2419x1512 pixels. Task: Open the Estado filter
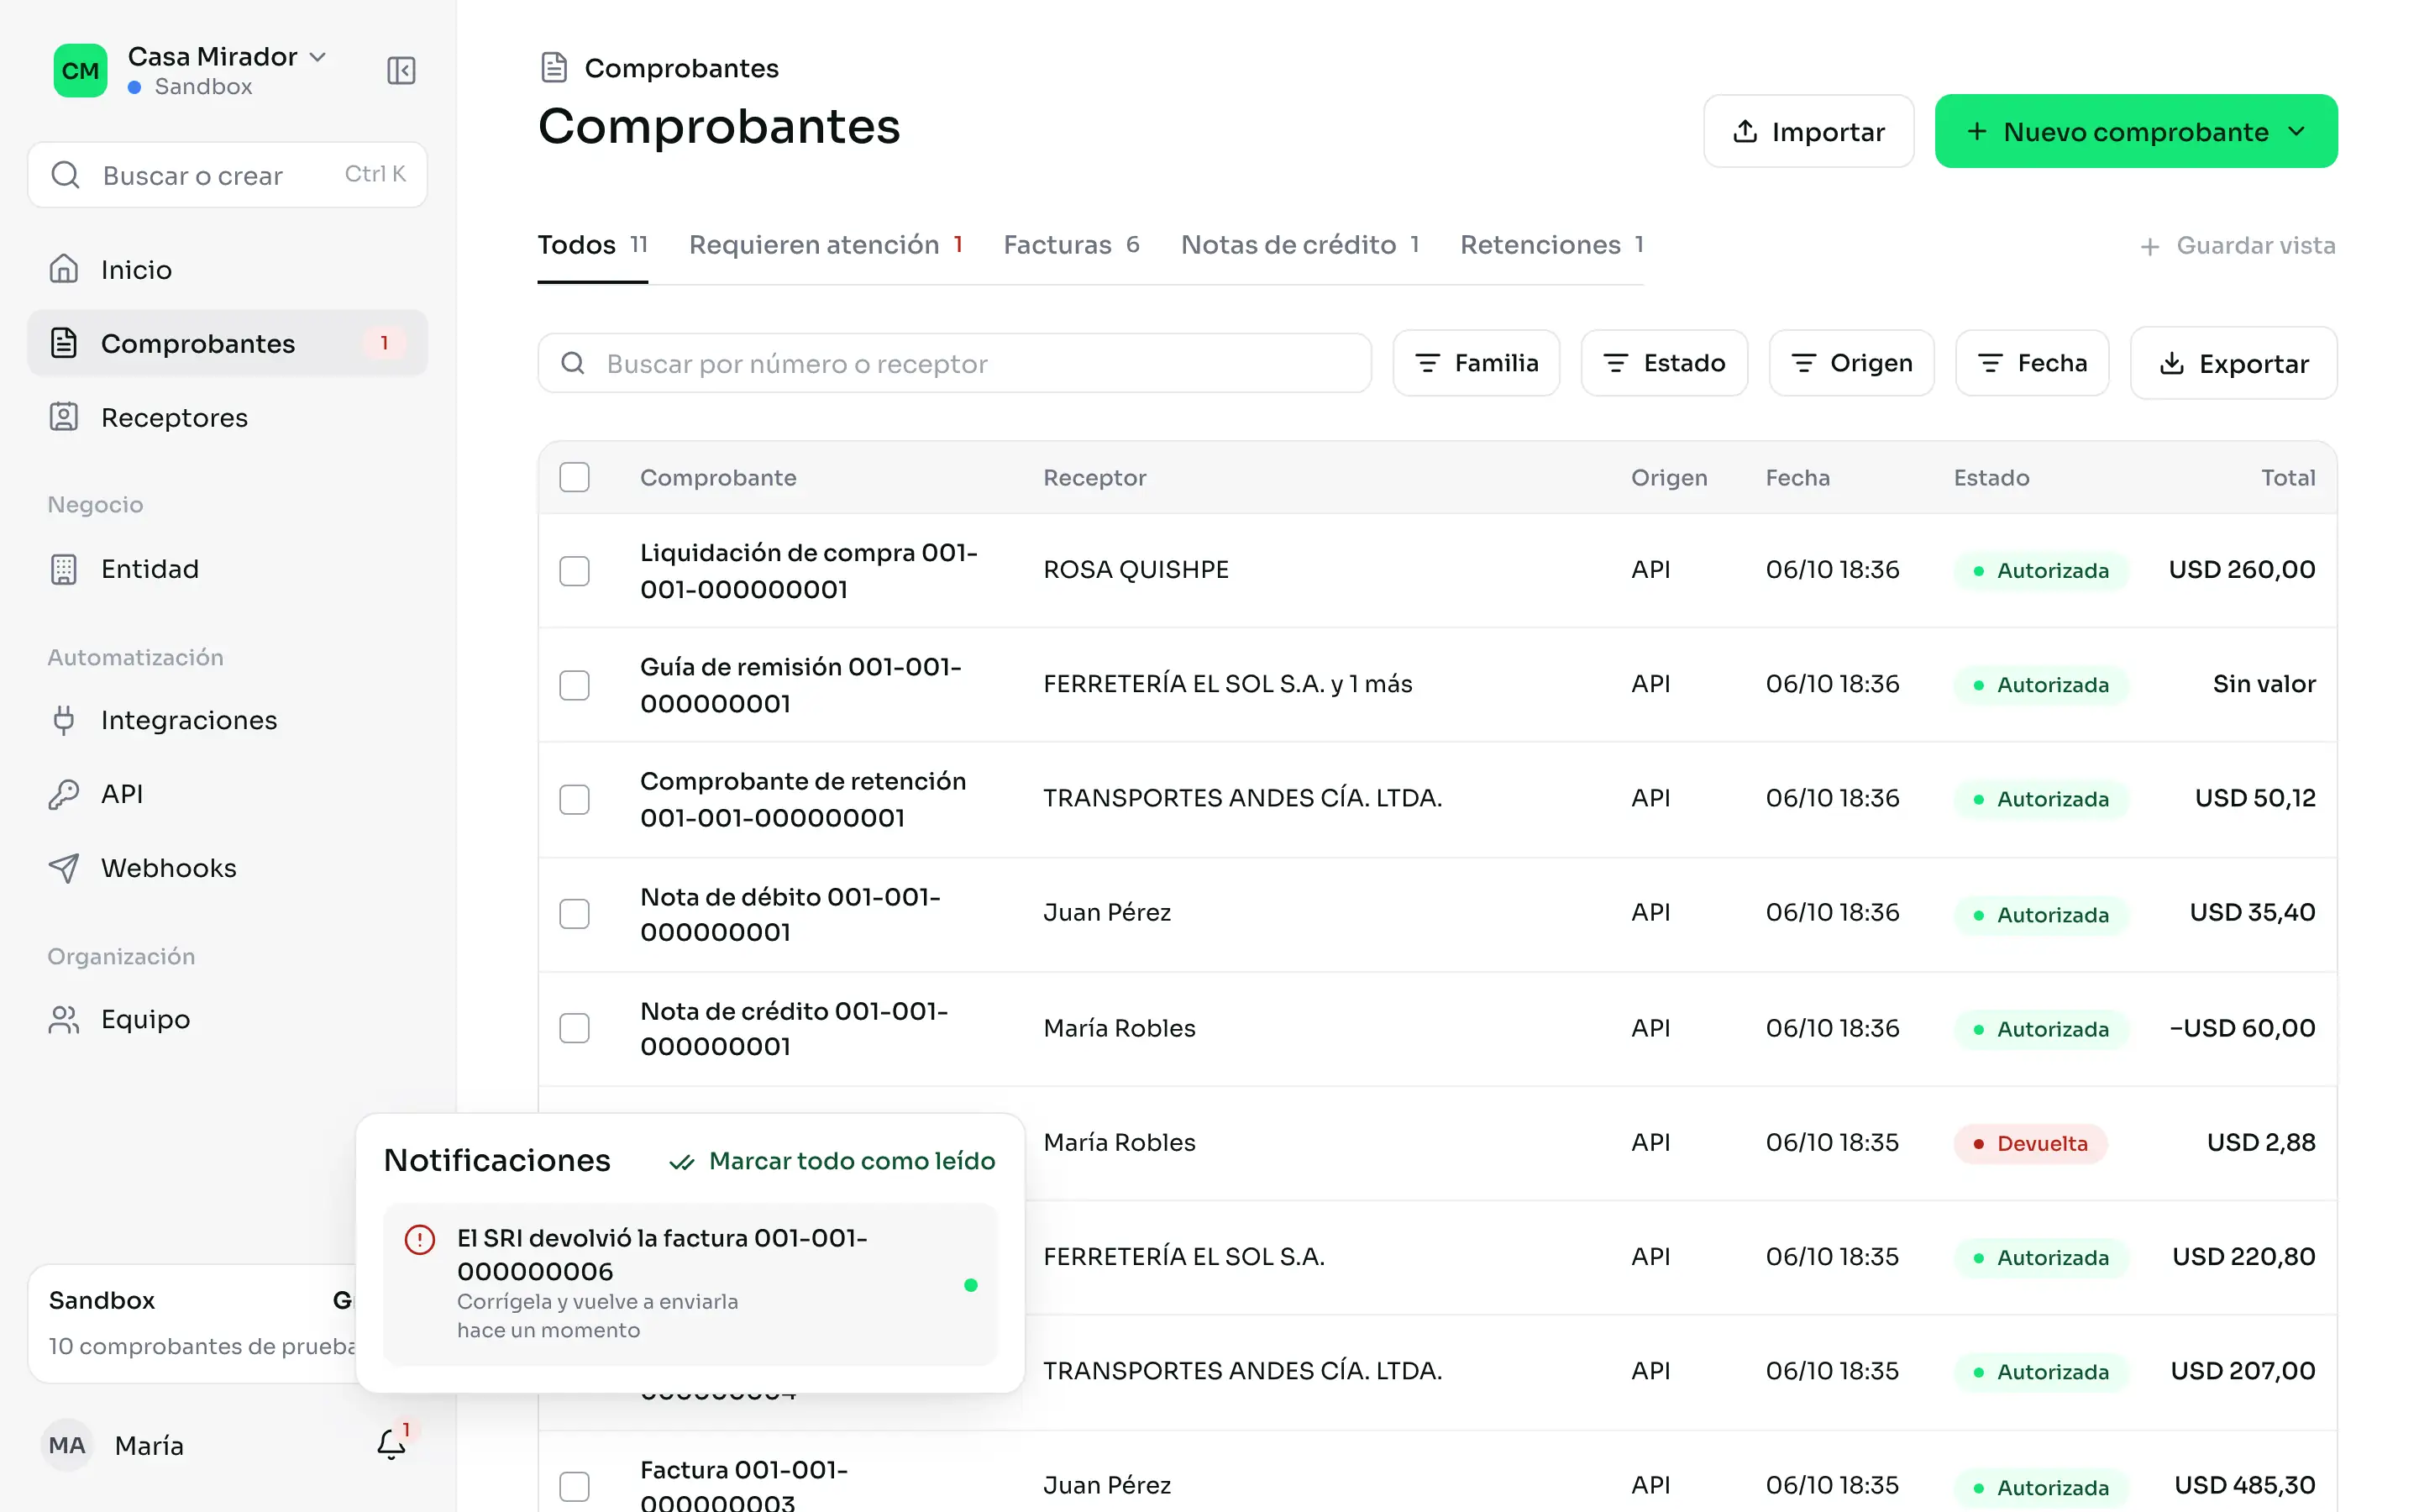(x=1664, y=363)
